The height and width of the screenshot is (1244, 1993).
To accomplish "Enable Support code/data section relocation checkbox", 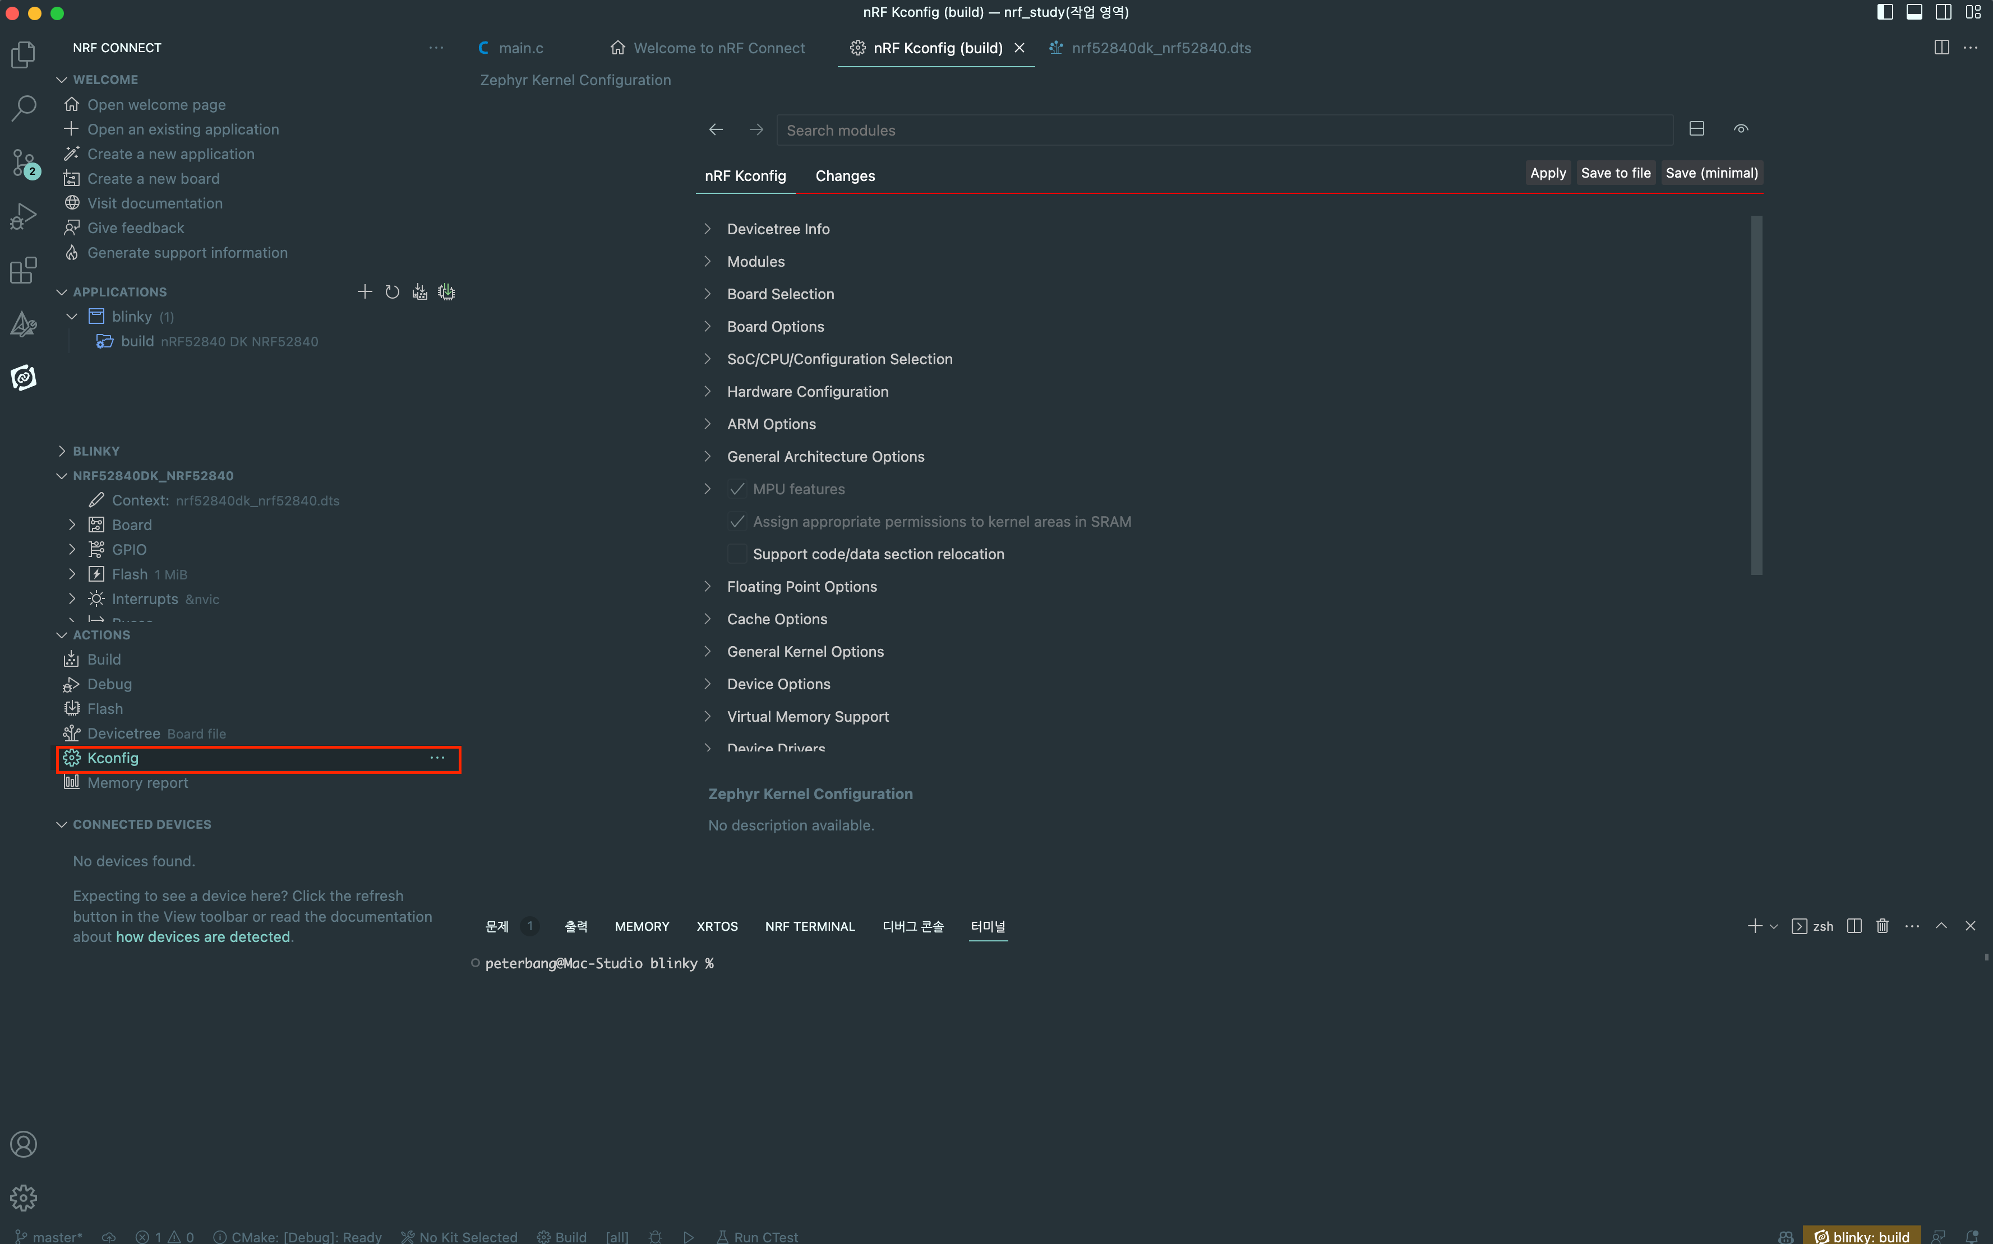I will pyautogui.click(x=737, y=554).
